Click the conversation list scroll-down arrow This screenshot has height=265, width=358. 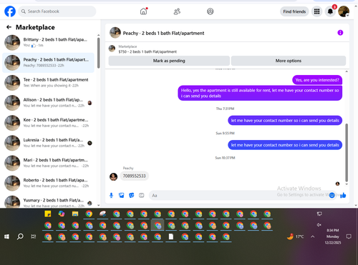click(98, 205)
